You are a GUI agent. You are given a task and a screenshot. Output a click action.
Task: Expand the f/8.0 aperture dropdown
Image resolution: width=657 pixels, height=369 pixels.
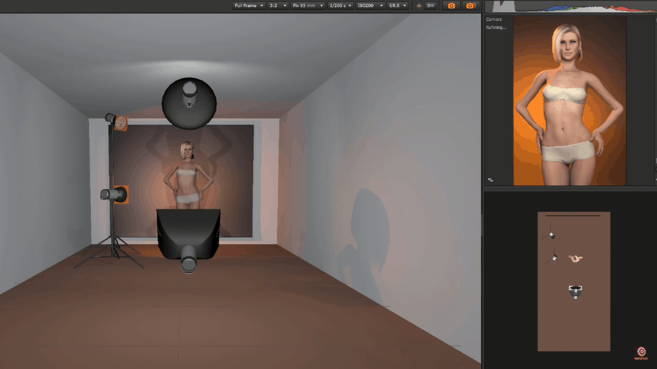click(x=398, y=6)
